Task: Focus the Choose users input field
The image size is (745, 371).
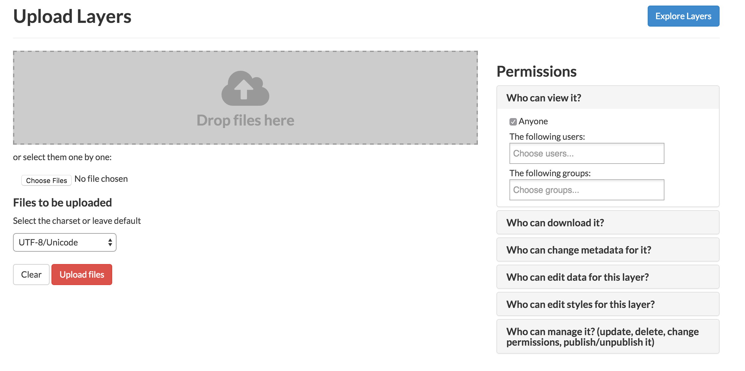Action: point(587,153)
